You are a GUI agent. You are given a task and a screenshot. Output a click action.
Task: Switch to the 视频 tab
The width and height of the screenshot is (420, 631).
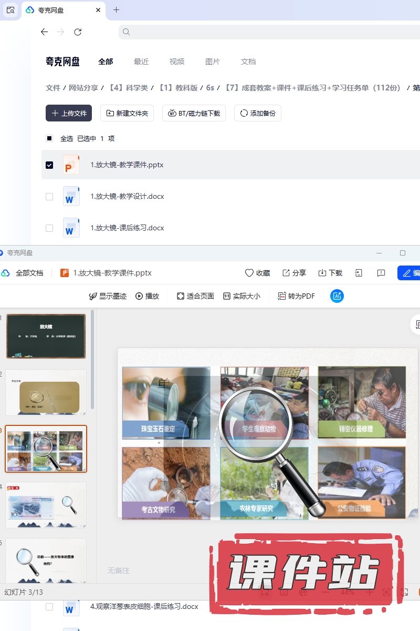(x=176, y=62)
